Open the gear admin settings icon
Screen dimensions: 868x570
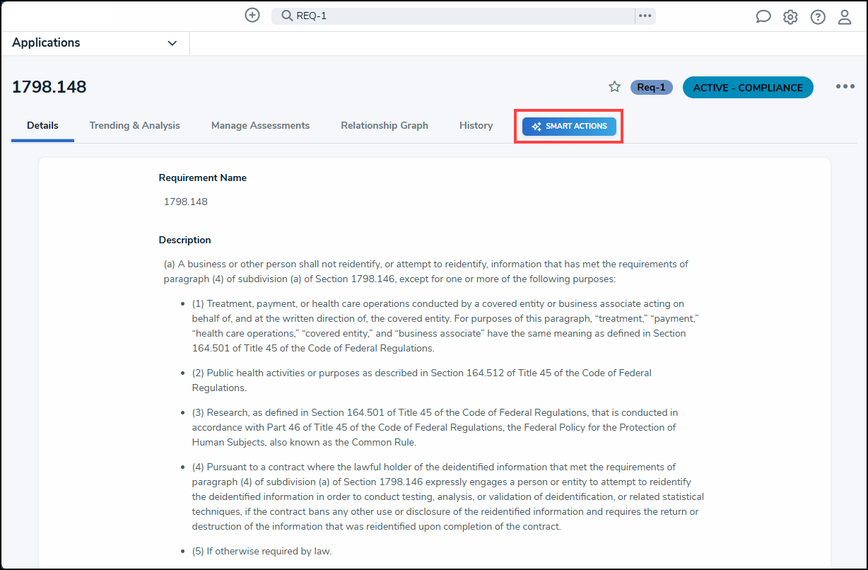(790, 17)
